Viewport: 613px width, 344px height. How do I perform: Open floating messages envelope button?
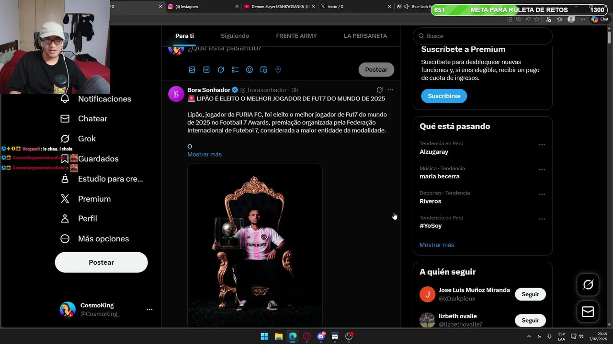point(588,312)
